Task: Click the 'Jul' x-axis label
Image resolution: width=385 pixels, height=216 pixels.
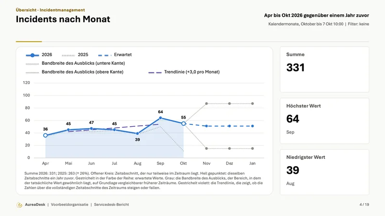Action: tap(115, 163)
